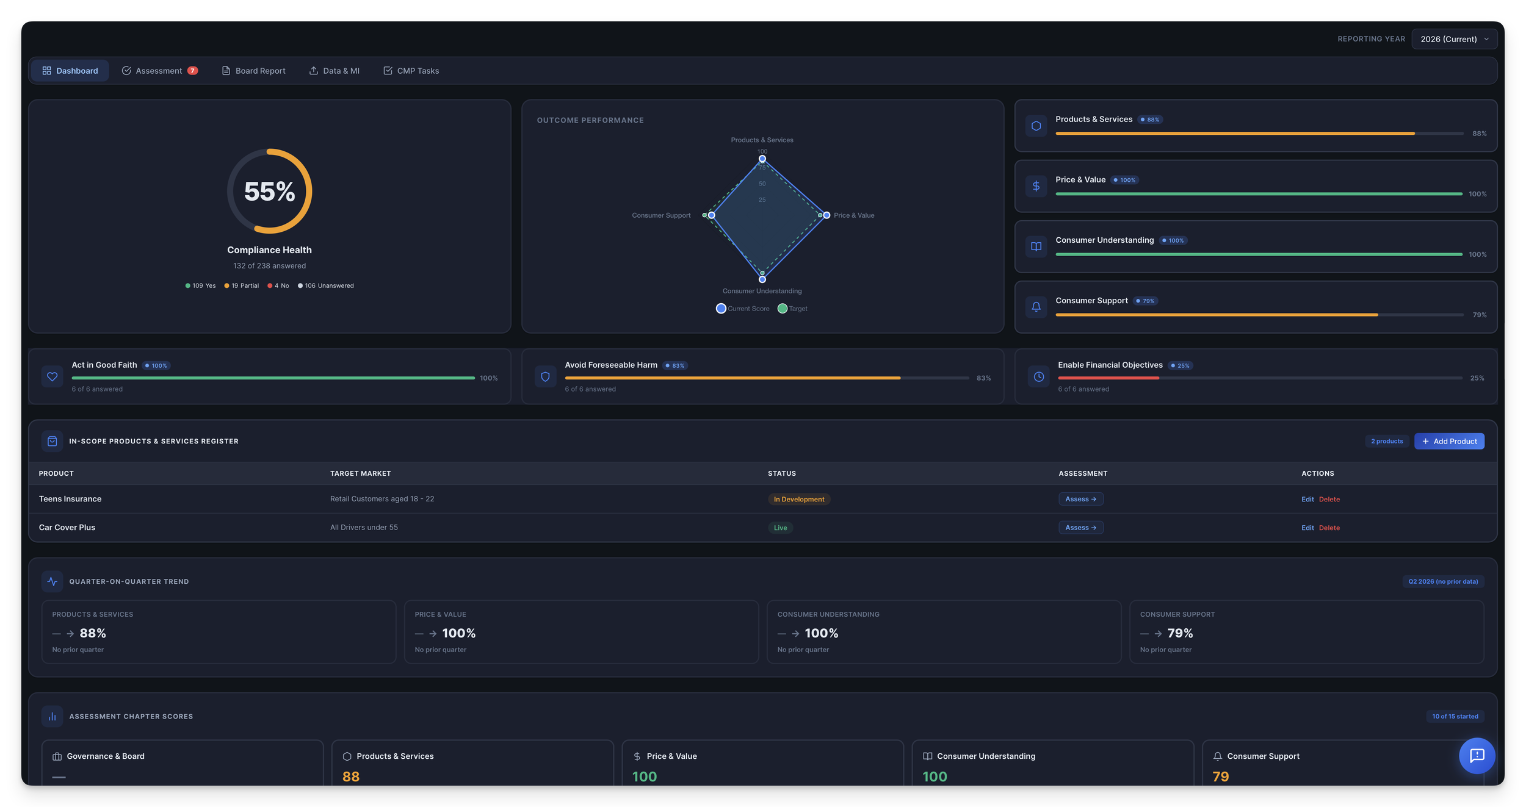This screenshot has height=807, width=1526.
Task: Click the products register shopping bag icon
Action: (52, 441)
